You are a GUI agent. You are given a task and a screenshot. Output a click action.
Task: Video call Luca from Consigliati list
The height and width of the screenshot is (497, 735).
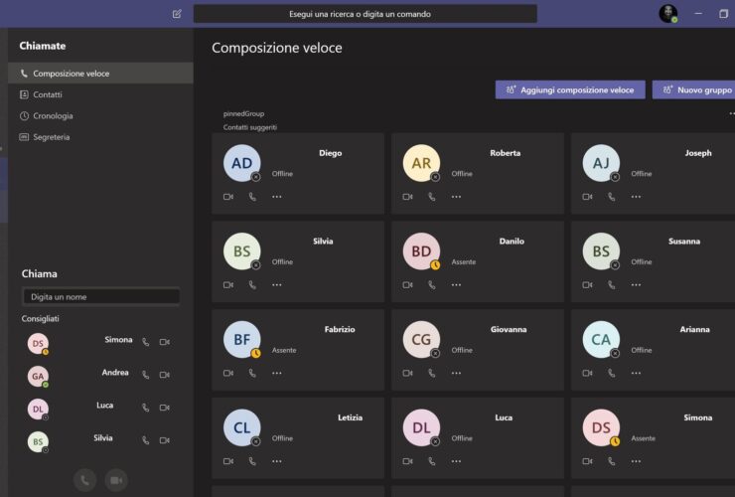[165, 408]
